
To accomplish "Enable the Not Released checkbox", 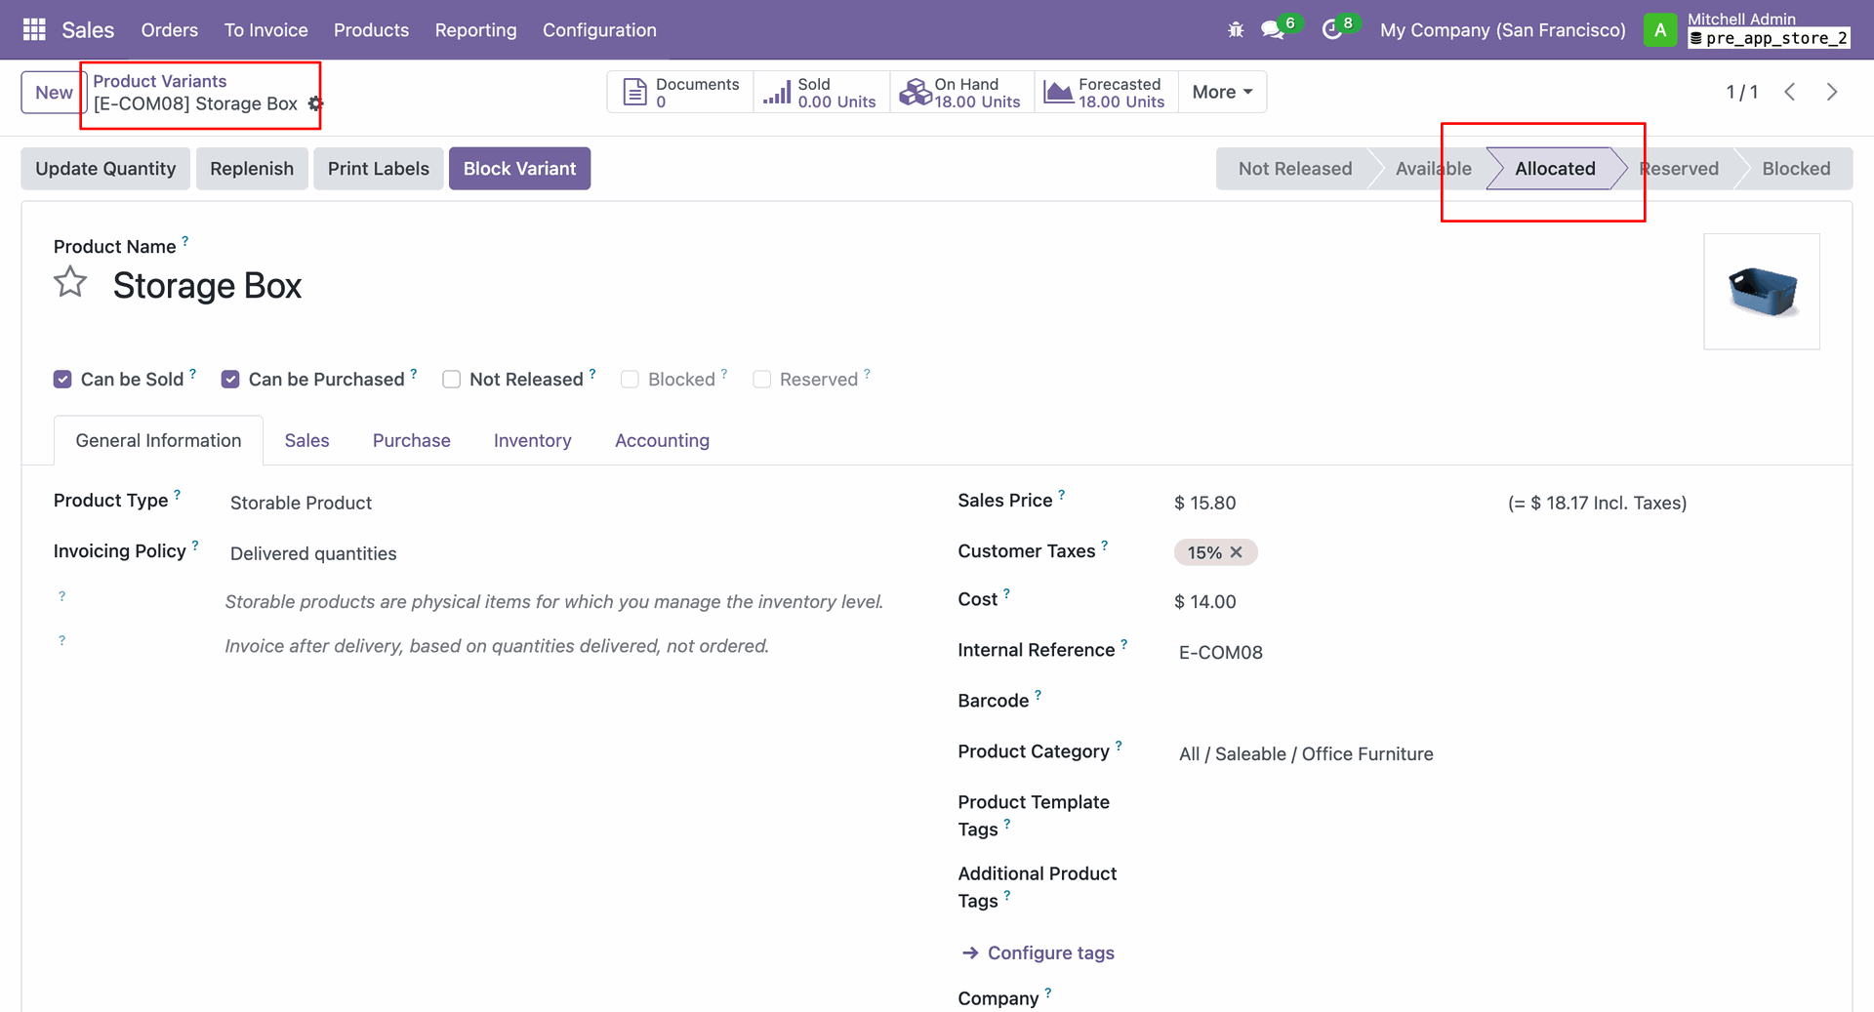I will (451, 380).
